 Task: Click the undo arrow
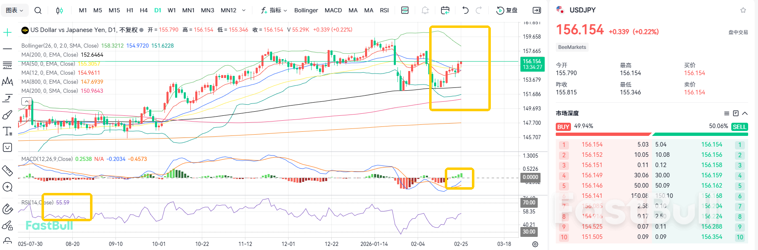465,10
